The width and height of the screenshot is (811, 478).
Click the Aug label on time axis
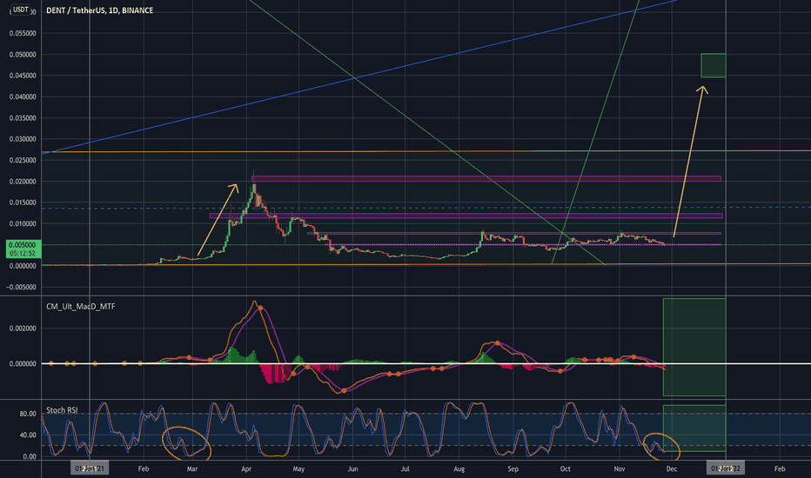point(459,468)
